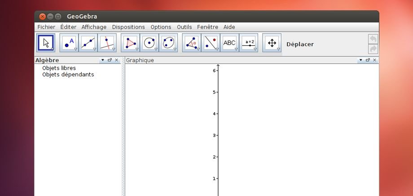Expand the Graphique panel dropdown triangle
413x196 pixels.
[x=360, y=60]
